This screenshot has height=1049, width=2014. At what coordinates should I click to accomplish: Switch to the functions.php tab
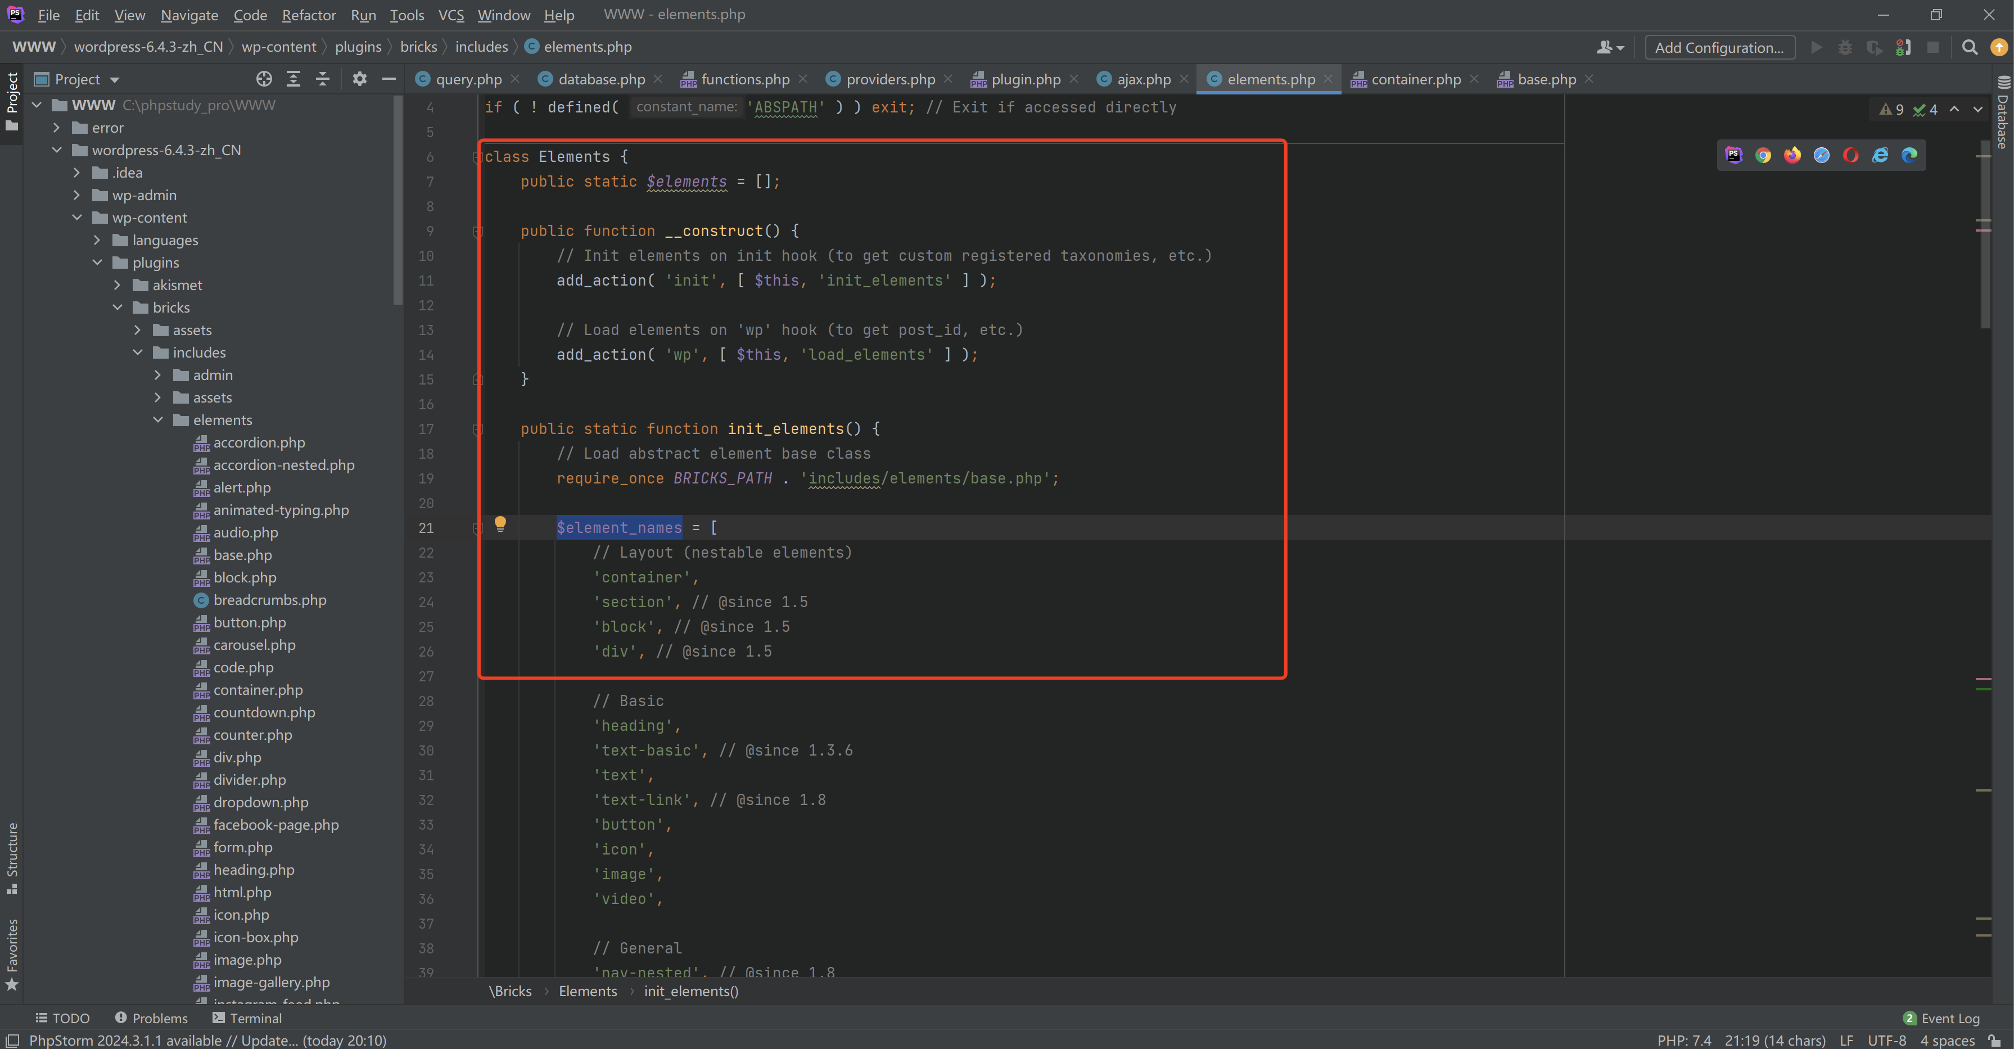745,79
